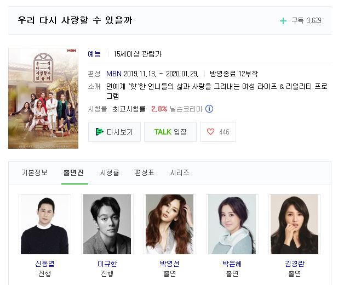Switch to the 편성표 tab
The image size is (338, 285).
(144, 172)
